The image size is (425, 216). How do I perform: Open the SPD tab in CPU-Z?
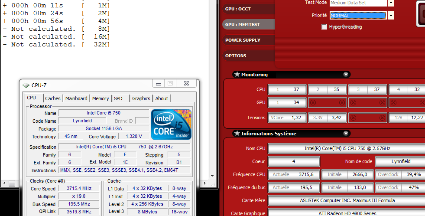tap(118, 98)
